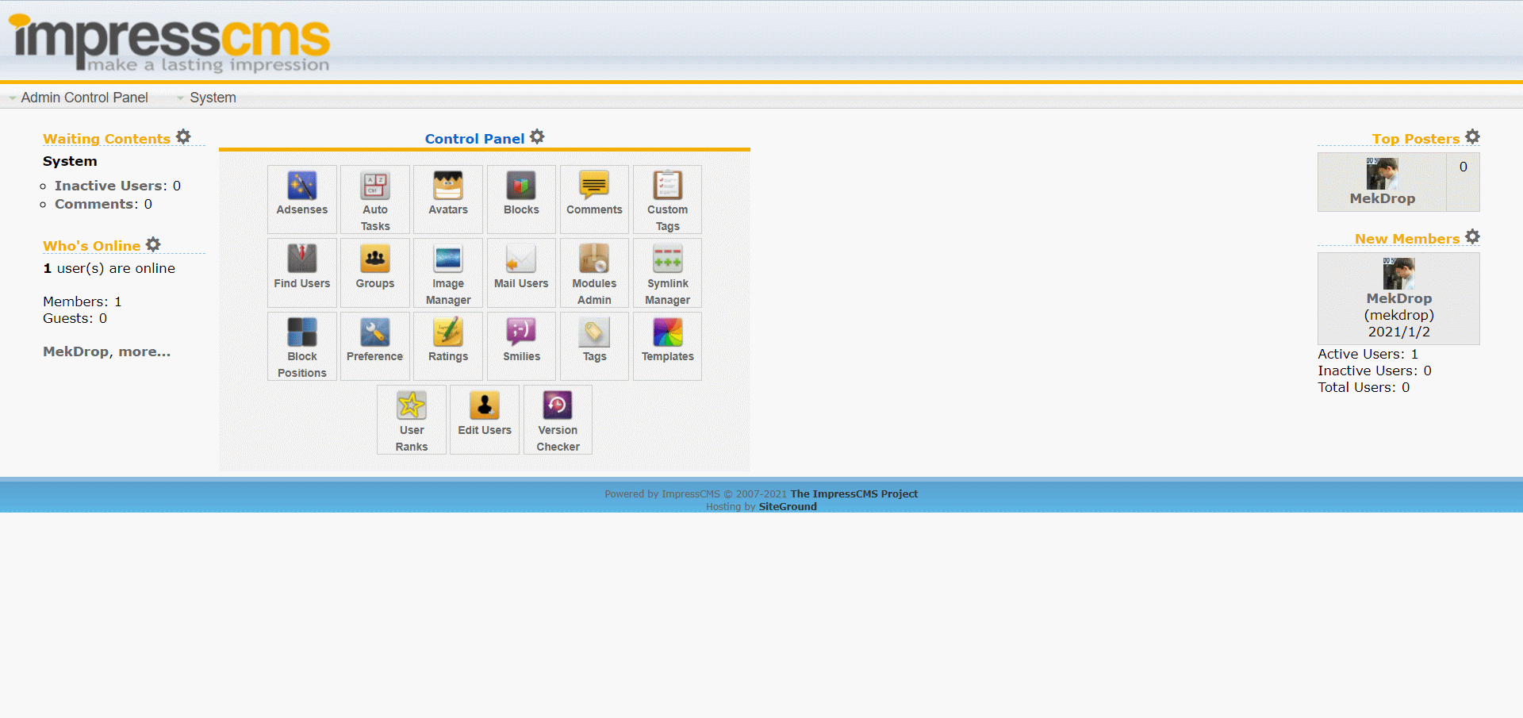Open MekDrop name in New Members

click(x=1399, y=298)
